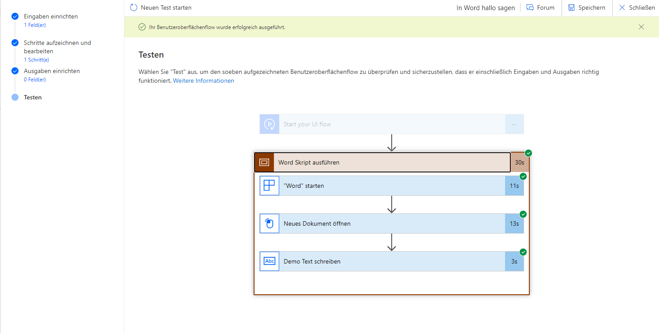Image resolution: width=659 pixels, height=333 pixels.
Task: Click the Testen step circle indicator
Action: tap(15, 97)
